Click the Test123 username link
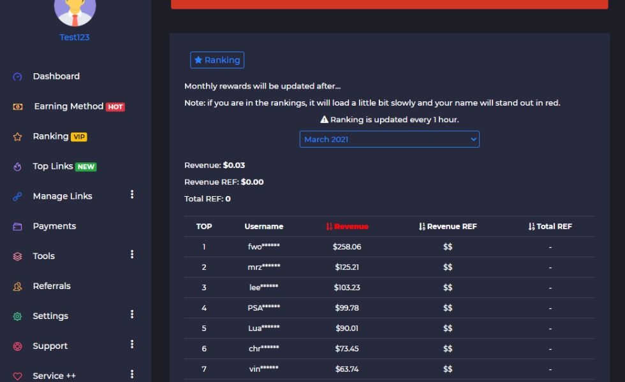 75,38
